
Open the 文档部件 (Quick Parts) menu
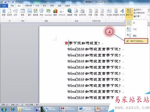pyautogui.click(x=116, y=13)
